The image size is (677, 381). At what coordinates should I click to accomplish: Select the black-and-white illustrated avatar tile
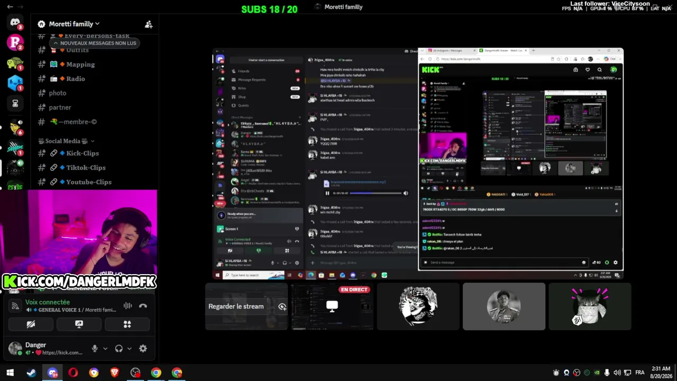pos(418,306)
